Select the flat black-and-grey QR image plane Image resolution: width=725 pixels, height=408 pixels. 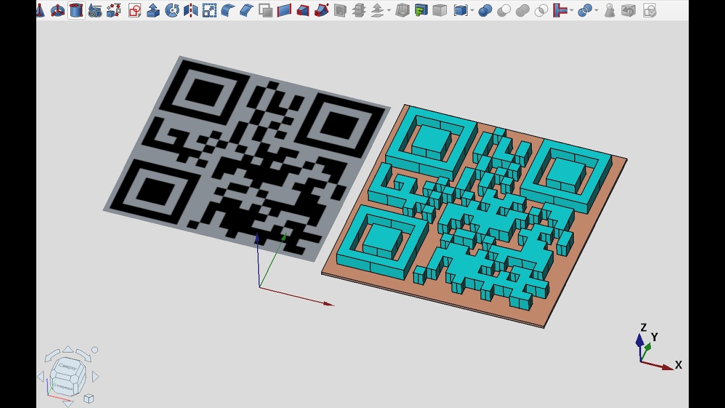click(x=247, y=158)
